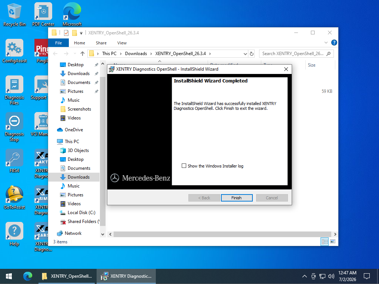Switch to details view icon in Explorer
The width and height of the screenshot is (379, 284).
[x=325, y=241]
